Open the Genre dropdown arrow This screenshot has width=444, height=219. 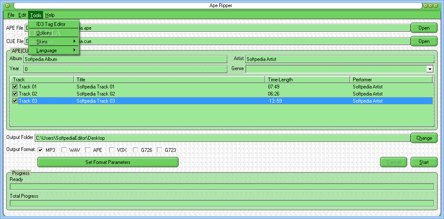430,69
